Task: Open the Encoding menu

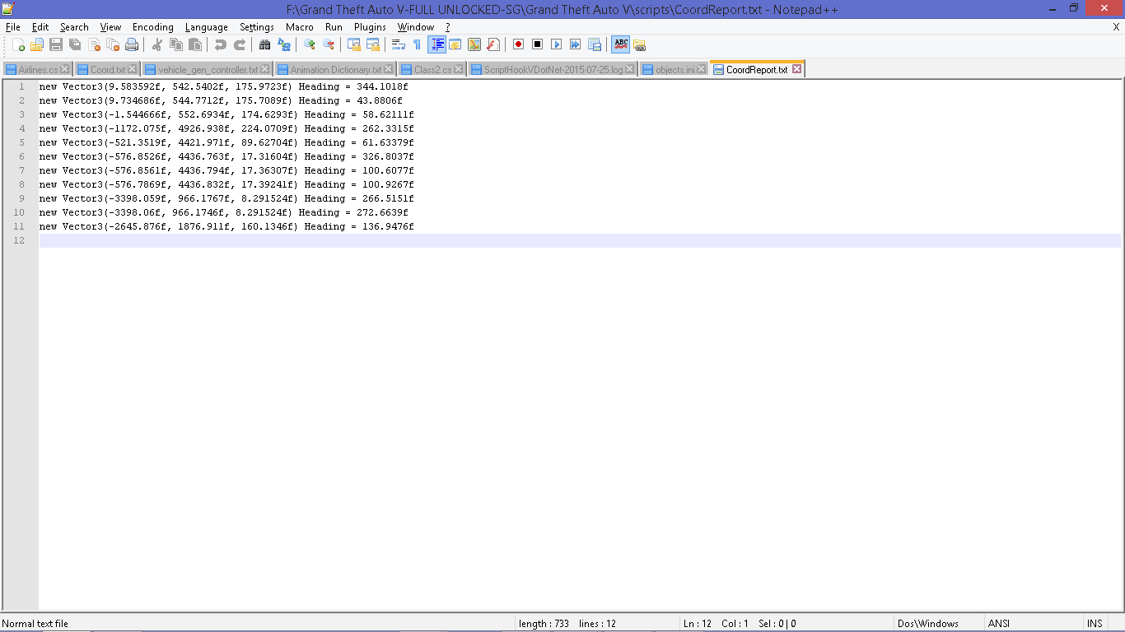Action: pos(153,27)
